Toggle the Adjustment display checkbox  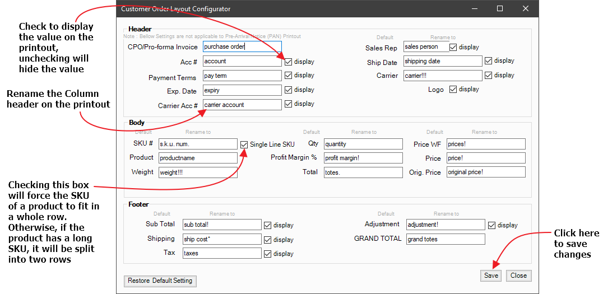pos(491,225)
